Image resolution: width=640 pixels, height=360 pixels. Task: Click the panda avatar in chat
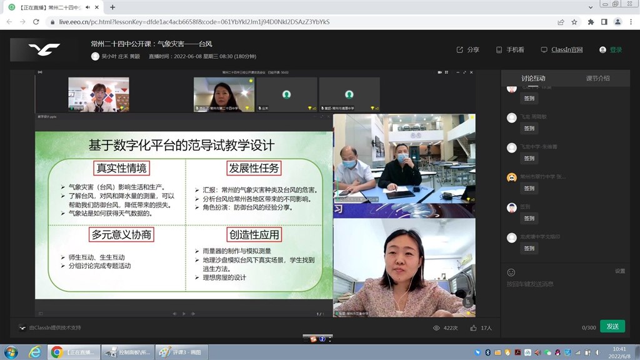point(511,177)
